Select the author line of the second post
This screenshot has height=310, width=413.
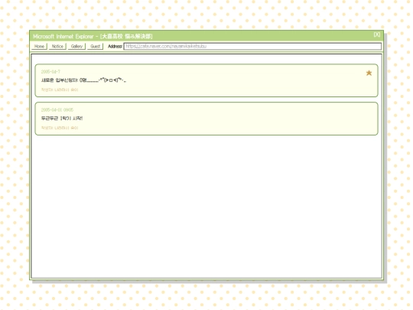coord(60,128)
